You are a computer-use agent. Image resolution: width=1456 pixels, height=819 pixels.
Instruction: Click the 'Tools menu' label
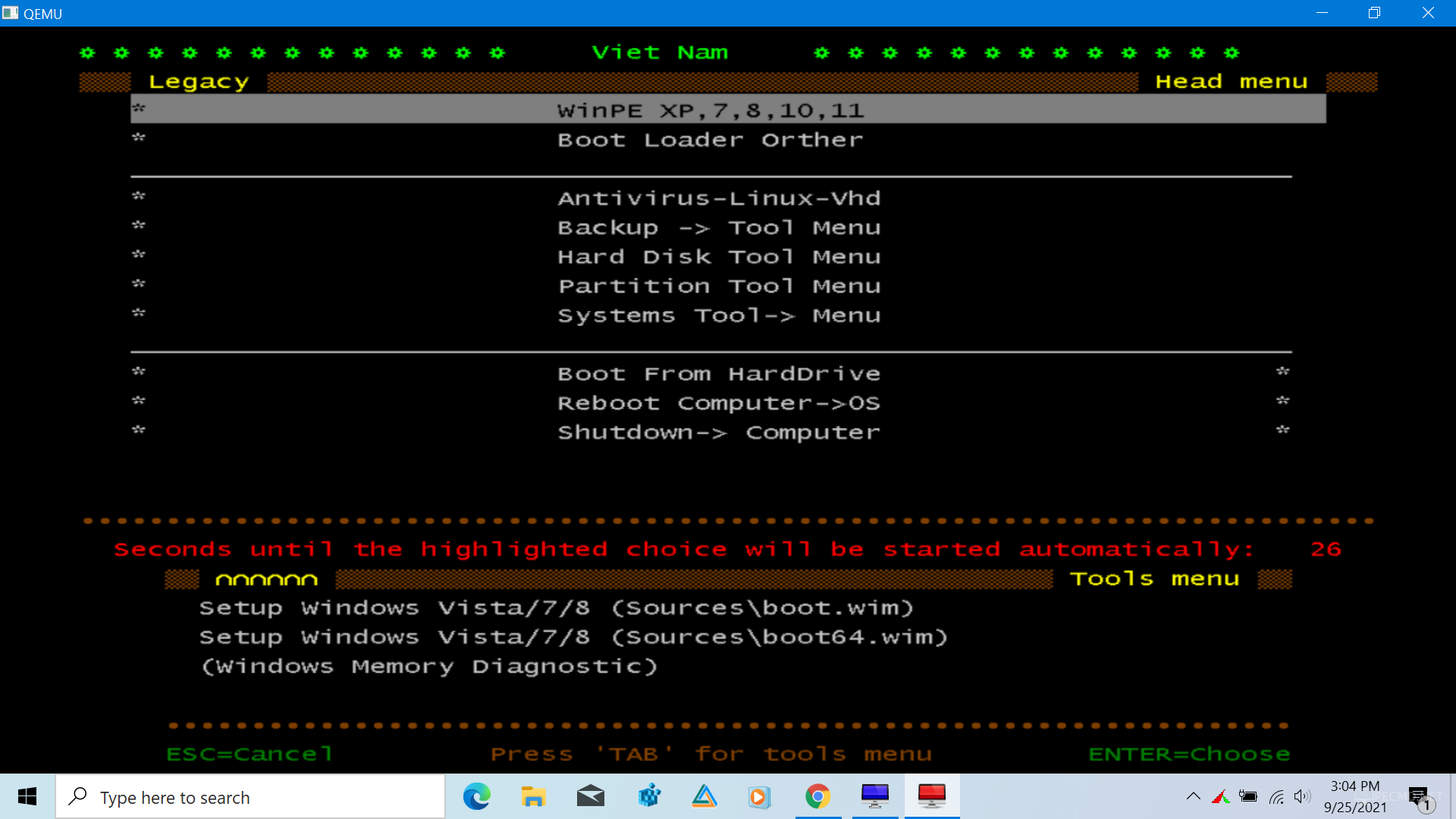pos(1155,579)
